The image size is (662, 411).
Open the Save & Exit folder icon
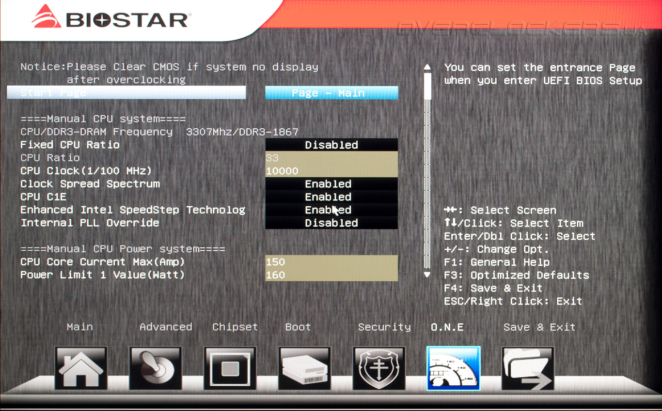(x=528, y=368)
